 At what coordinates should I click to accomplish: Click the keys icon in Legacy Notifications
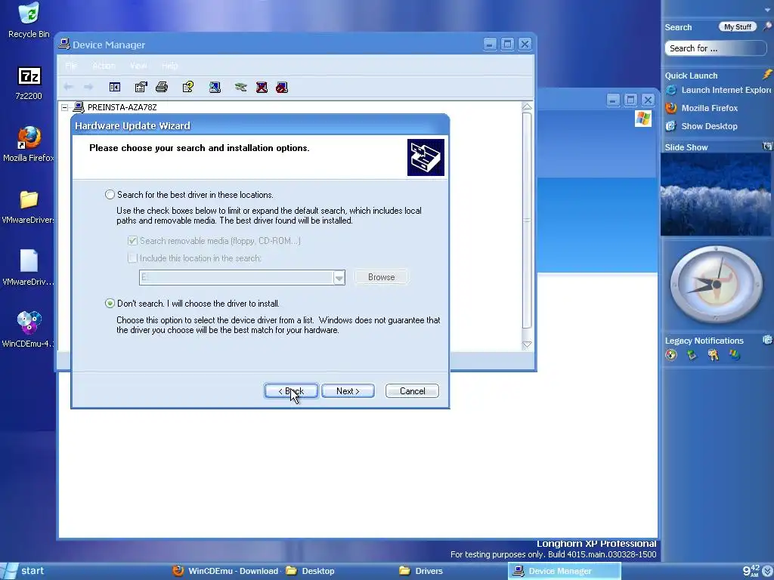click(x=714, y=355)
